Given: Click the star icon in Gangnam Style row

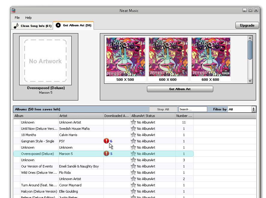Looking at the screenshot, I should pos(133,141).
